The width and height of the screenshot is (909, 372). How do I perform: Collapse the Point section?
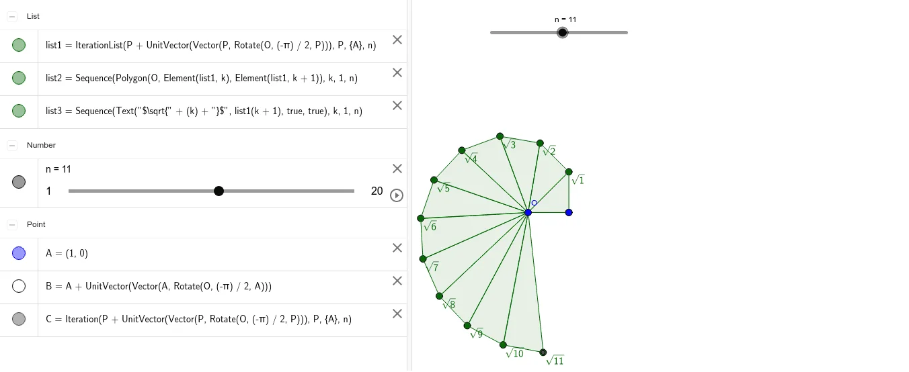click(x=12, y=224)
